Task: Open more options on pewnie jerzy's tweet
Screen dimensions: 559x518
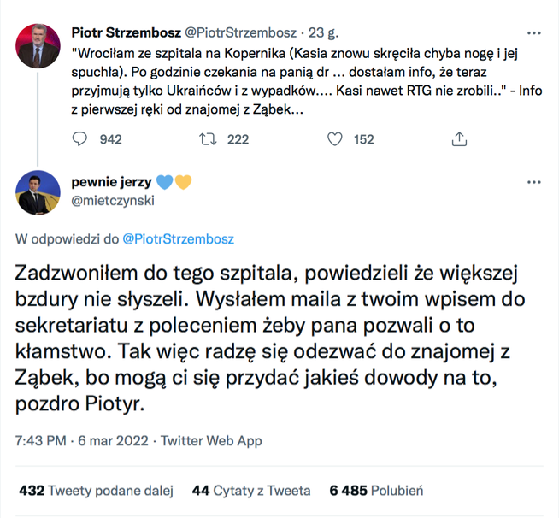Action: click(534, 182)
